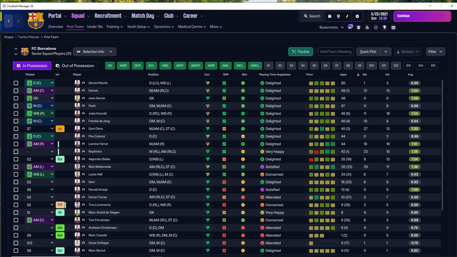The height and width of the screenshot is (257, 457).
Task: Tick the checkbox for Pedri
Action: [16, 106]
